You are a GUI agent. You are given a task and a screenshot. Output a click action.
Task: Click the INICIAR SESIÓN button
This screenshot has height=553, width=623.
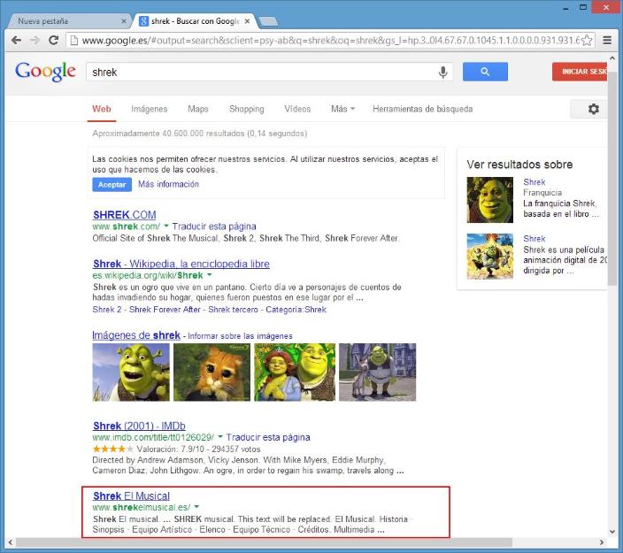580,72
